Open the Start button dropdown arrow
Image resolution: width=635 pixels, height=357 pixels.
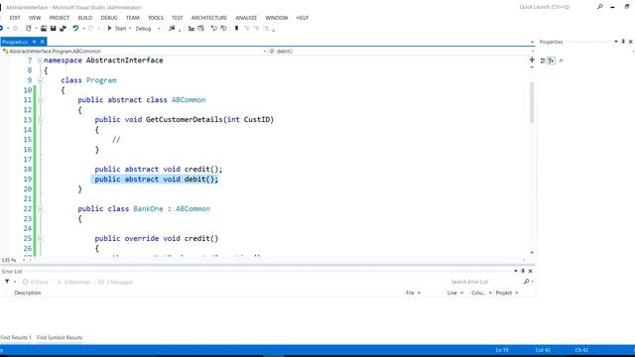click(130, 29)
